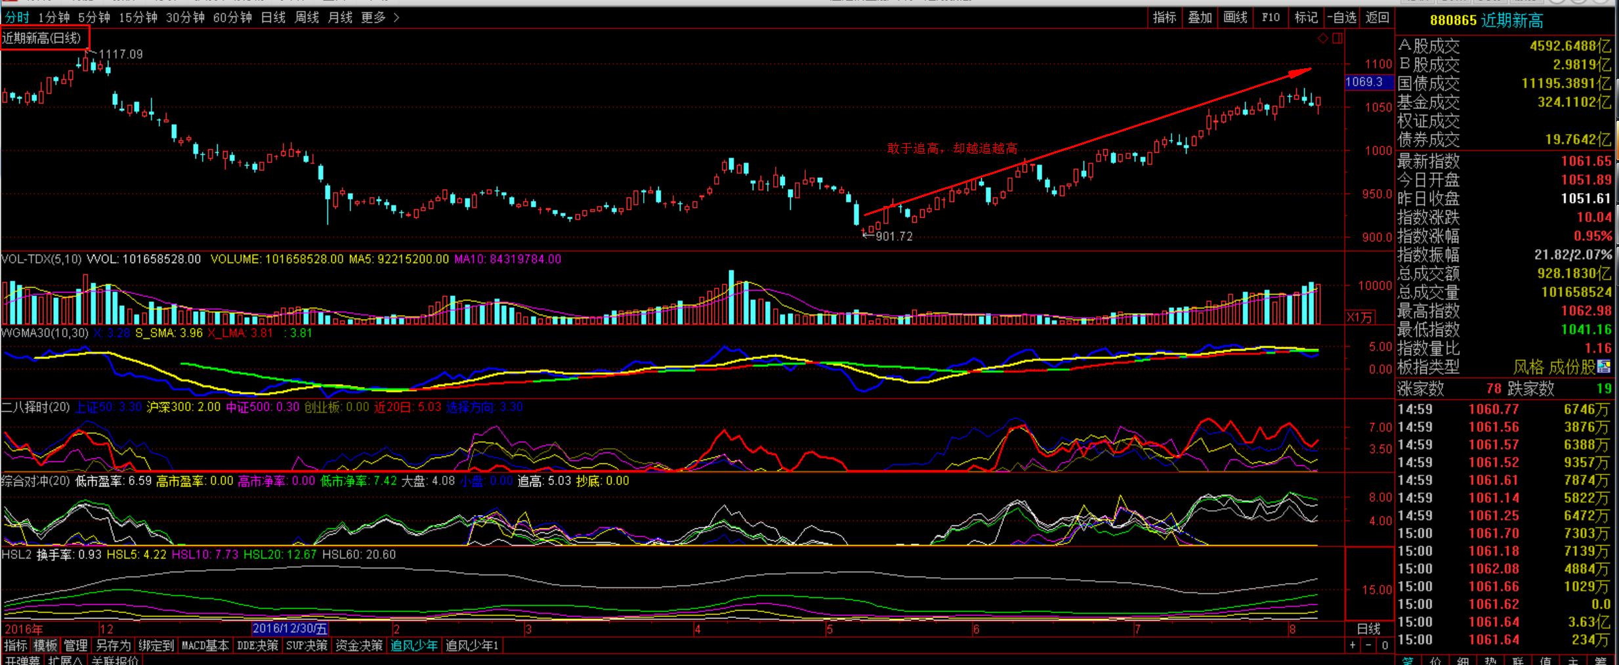Remove from watchlist with -自选 button
The height and width of the screenshot is (665, 1619).
(1341, 18)
